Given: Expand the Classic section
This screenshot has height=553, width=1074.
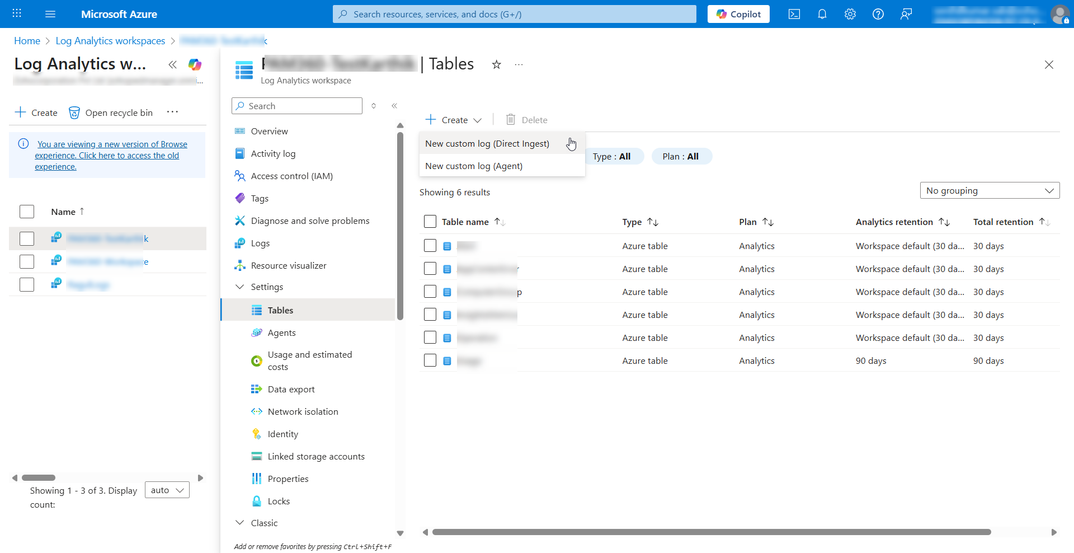Looking at the screenshot, I should pyautogui.click(x=240, y=522).
